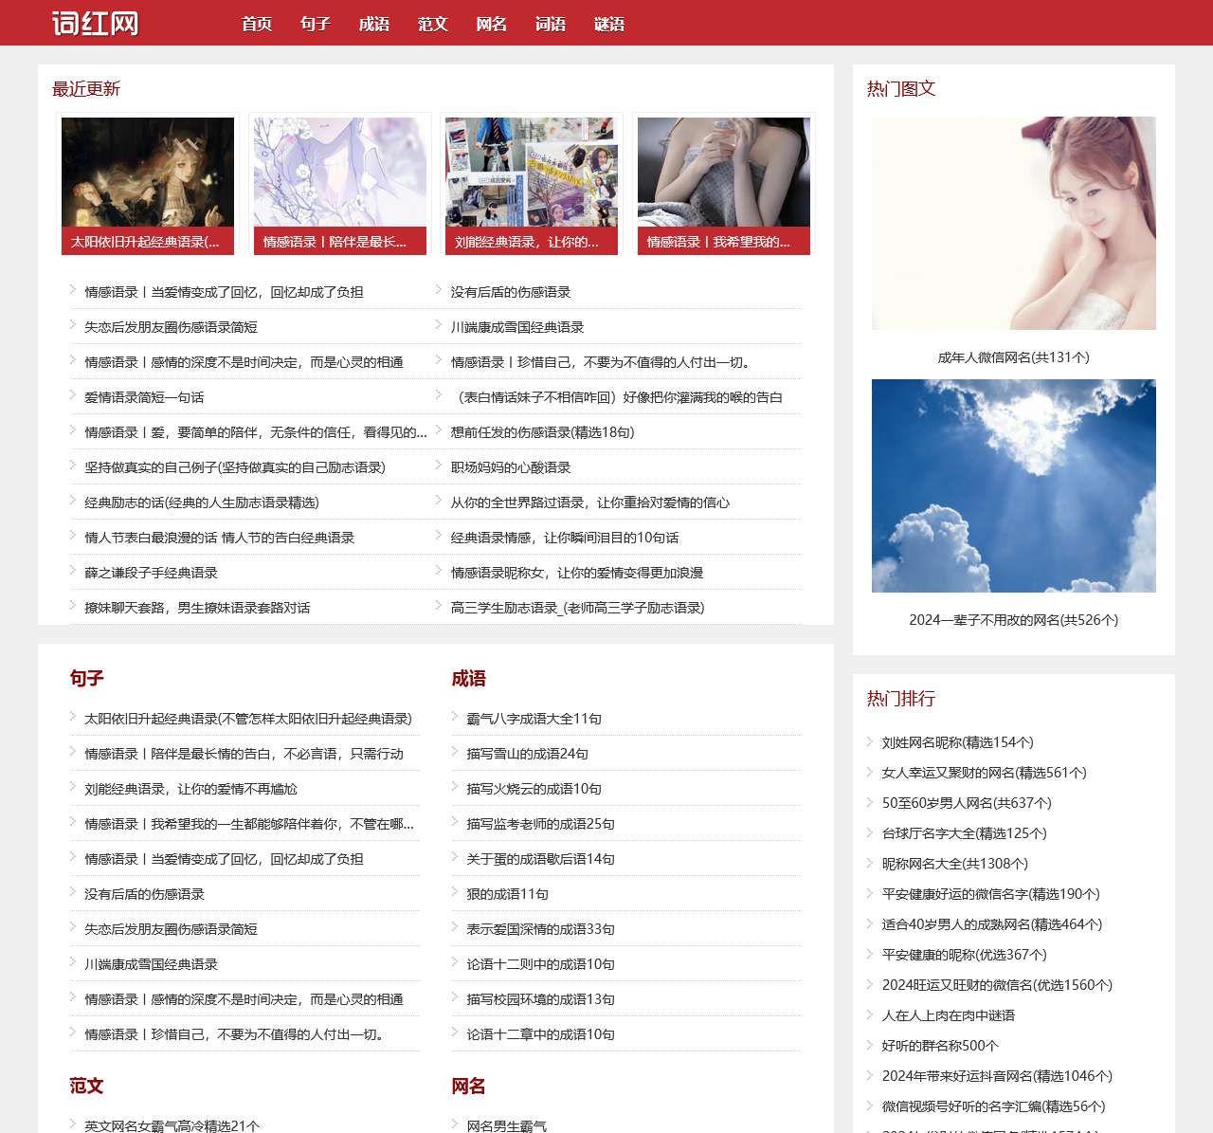Go to the 成语 nav menu
Image resolution: width=1213 pixels, height=1133 pixels.
[374, 24]
